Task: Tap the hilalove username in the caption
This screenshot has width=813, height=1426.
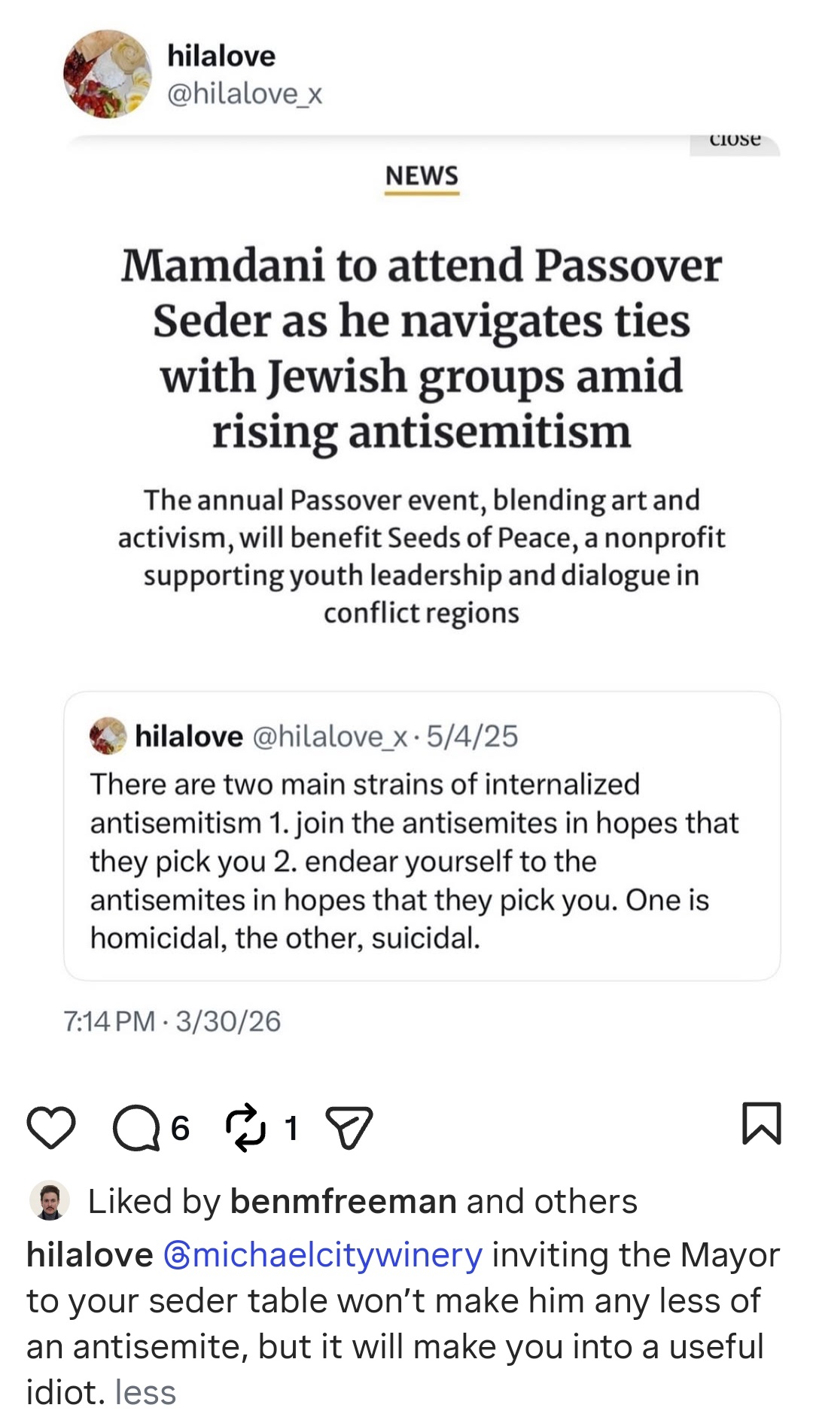Action: (90, 1254)
